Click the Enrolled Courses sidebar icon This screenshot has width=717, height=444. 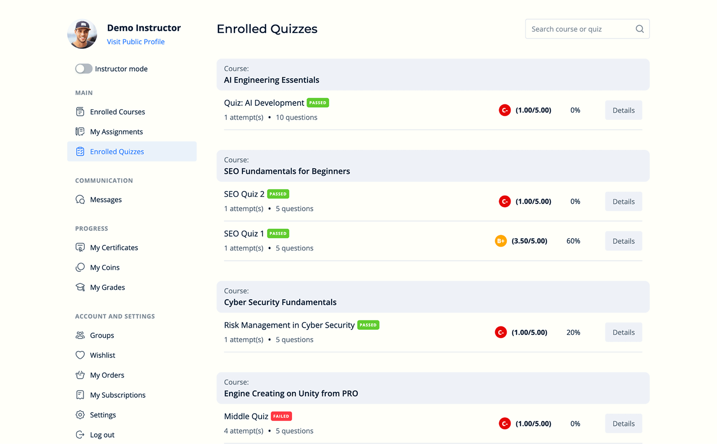click(80, 112)
